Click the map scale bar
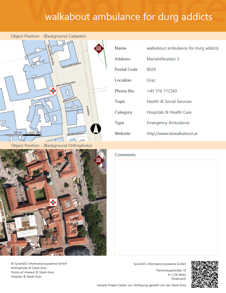 (23, 135)
